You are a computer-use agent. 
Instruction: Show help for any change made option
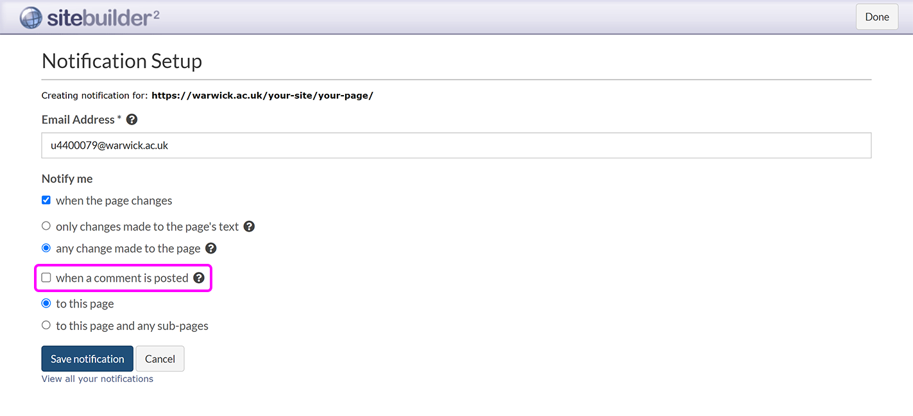[x=210, y=248]
